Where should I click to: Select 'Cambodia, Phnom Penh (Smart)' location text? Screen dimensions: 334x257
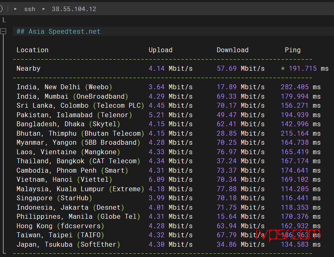tap(72, 171)
